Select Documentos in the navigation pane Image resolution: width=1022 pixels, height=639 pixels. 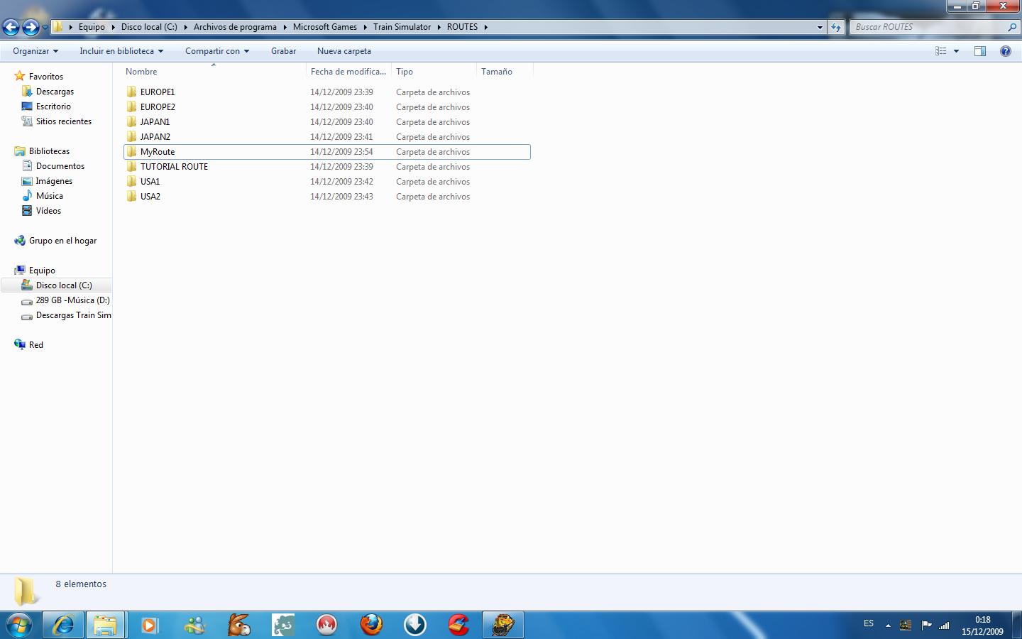[x=60, y=166]
